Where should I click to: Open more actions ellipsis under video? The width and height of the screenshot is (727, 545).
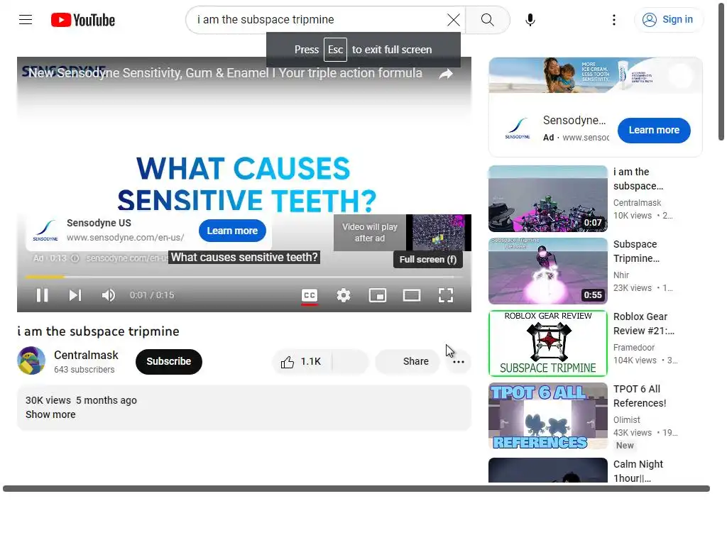[458, 362]
